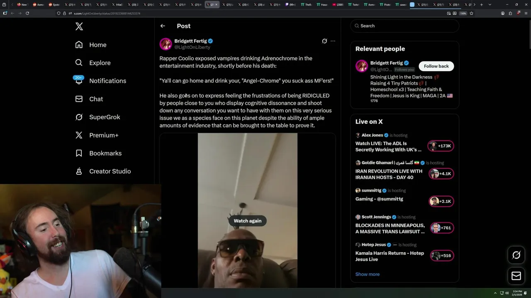Click the Grok icon on the post
Image resolution: width=531 pixels, height=298 pixels.
[324, 41]
